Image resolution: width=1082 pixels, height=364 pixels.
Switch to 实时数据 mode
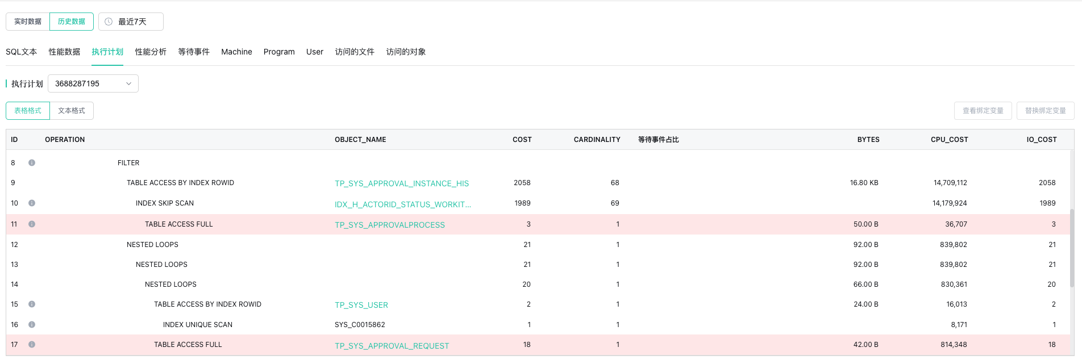pyautogui.click(x=28, y=22)
